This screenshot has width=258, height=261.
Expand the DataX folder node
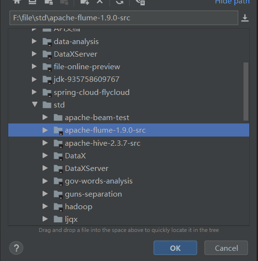[x=45, y=155]
